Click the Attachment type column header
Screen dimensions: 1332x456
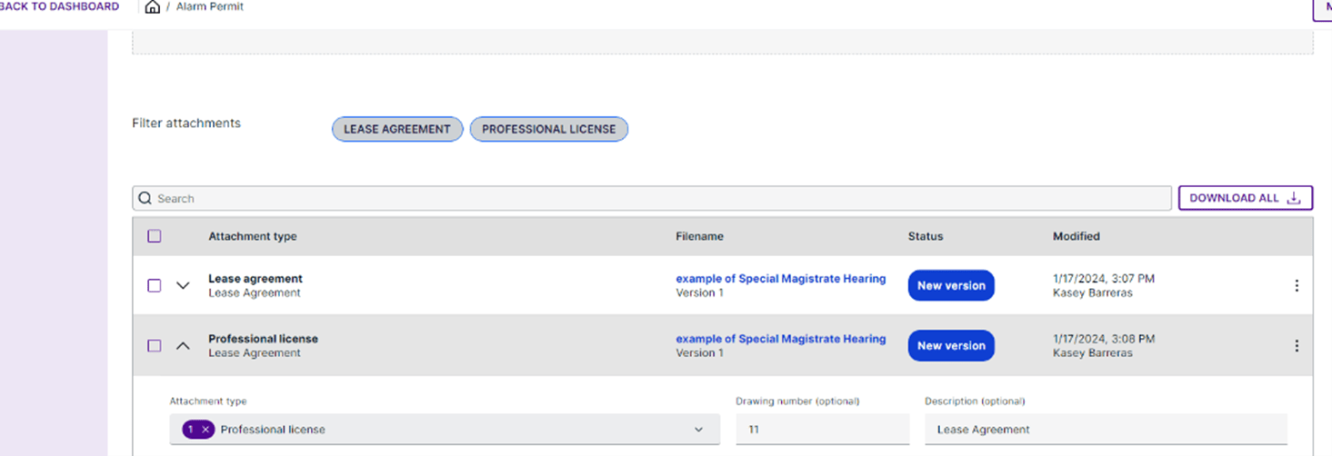(253, 236)
